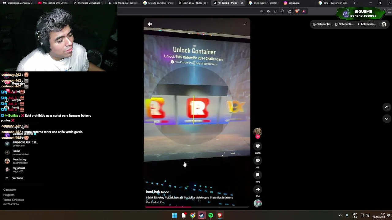Switch to the 'Mix Techno 80s, 90s' YouTube tab
The width and height of the screenshot is (392, 220).
(x=53, y=3)
